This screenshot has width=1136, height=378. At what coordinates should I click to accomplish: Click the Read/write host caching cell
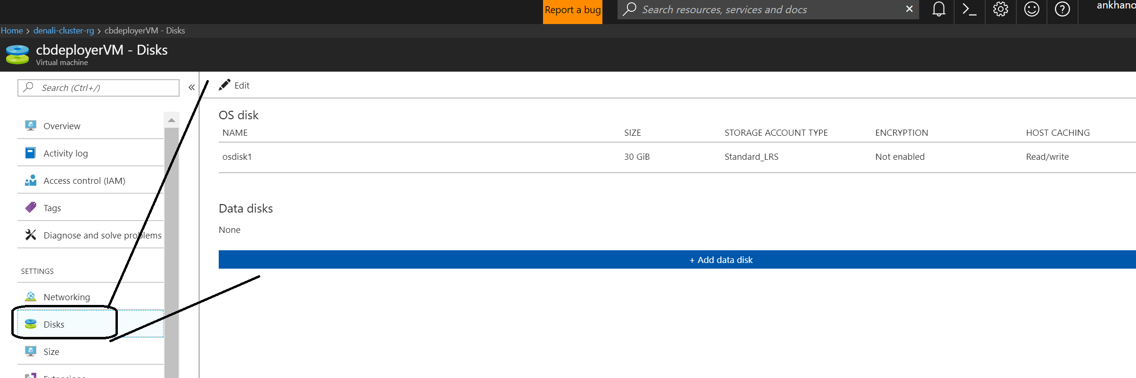pos(1047,156)
